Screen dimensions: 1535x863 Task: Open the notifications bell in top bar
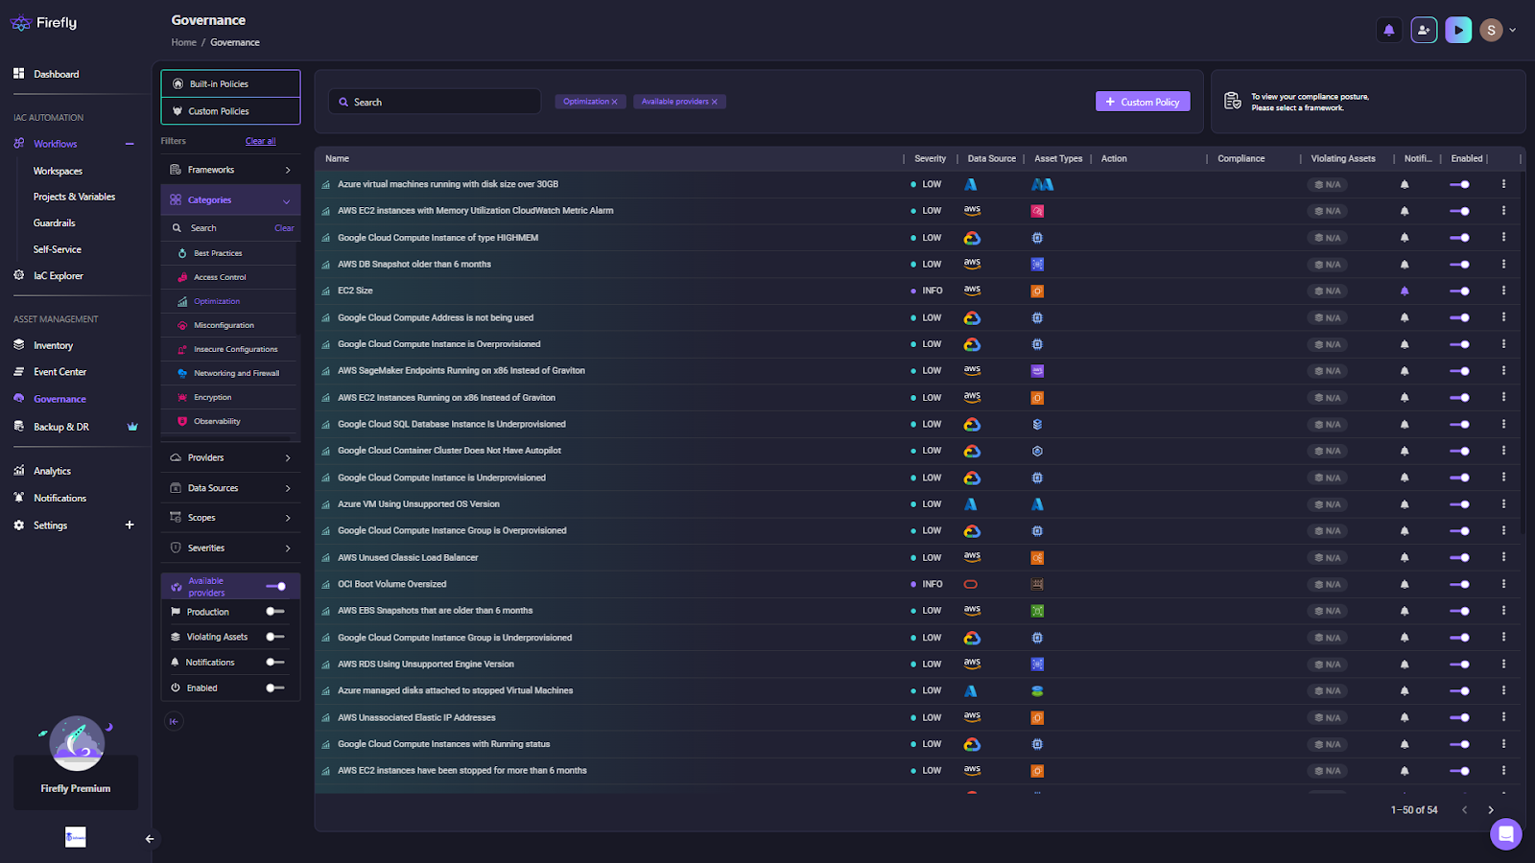(1388, 31)
